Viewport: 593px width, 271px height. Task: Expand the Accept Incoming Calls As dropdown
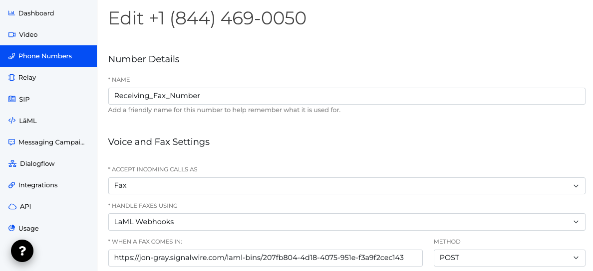[x=346, y=186]
